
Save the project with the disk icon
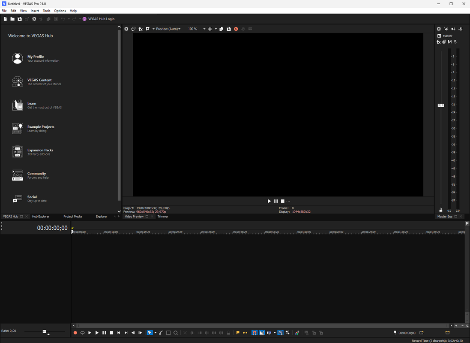click(19, 19)
